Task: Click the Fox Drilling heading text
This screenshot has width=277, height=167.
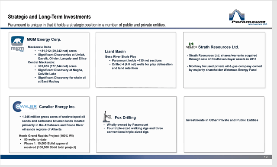Action: click(x=125, y=118)
